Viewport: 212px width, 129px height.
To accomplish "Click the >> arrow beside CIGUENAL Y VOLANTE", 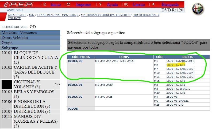I will tap(57, 84).
